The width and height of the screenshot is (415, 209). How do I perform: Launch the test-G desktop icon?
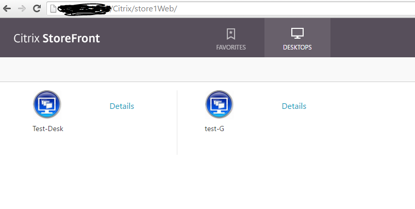point(219,104)
